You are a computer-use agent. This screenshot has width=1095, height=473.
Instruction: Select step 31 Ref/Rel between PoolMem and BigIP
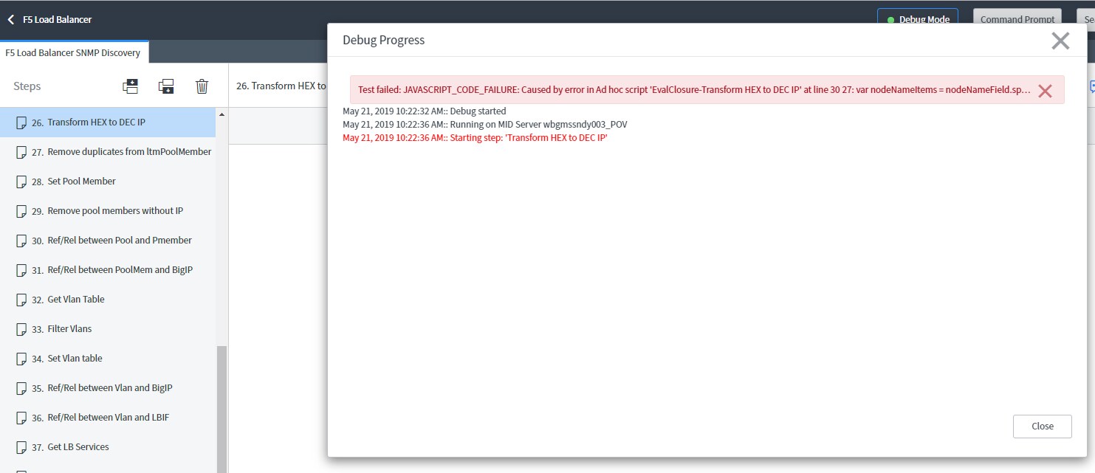108,269
